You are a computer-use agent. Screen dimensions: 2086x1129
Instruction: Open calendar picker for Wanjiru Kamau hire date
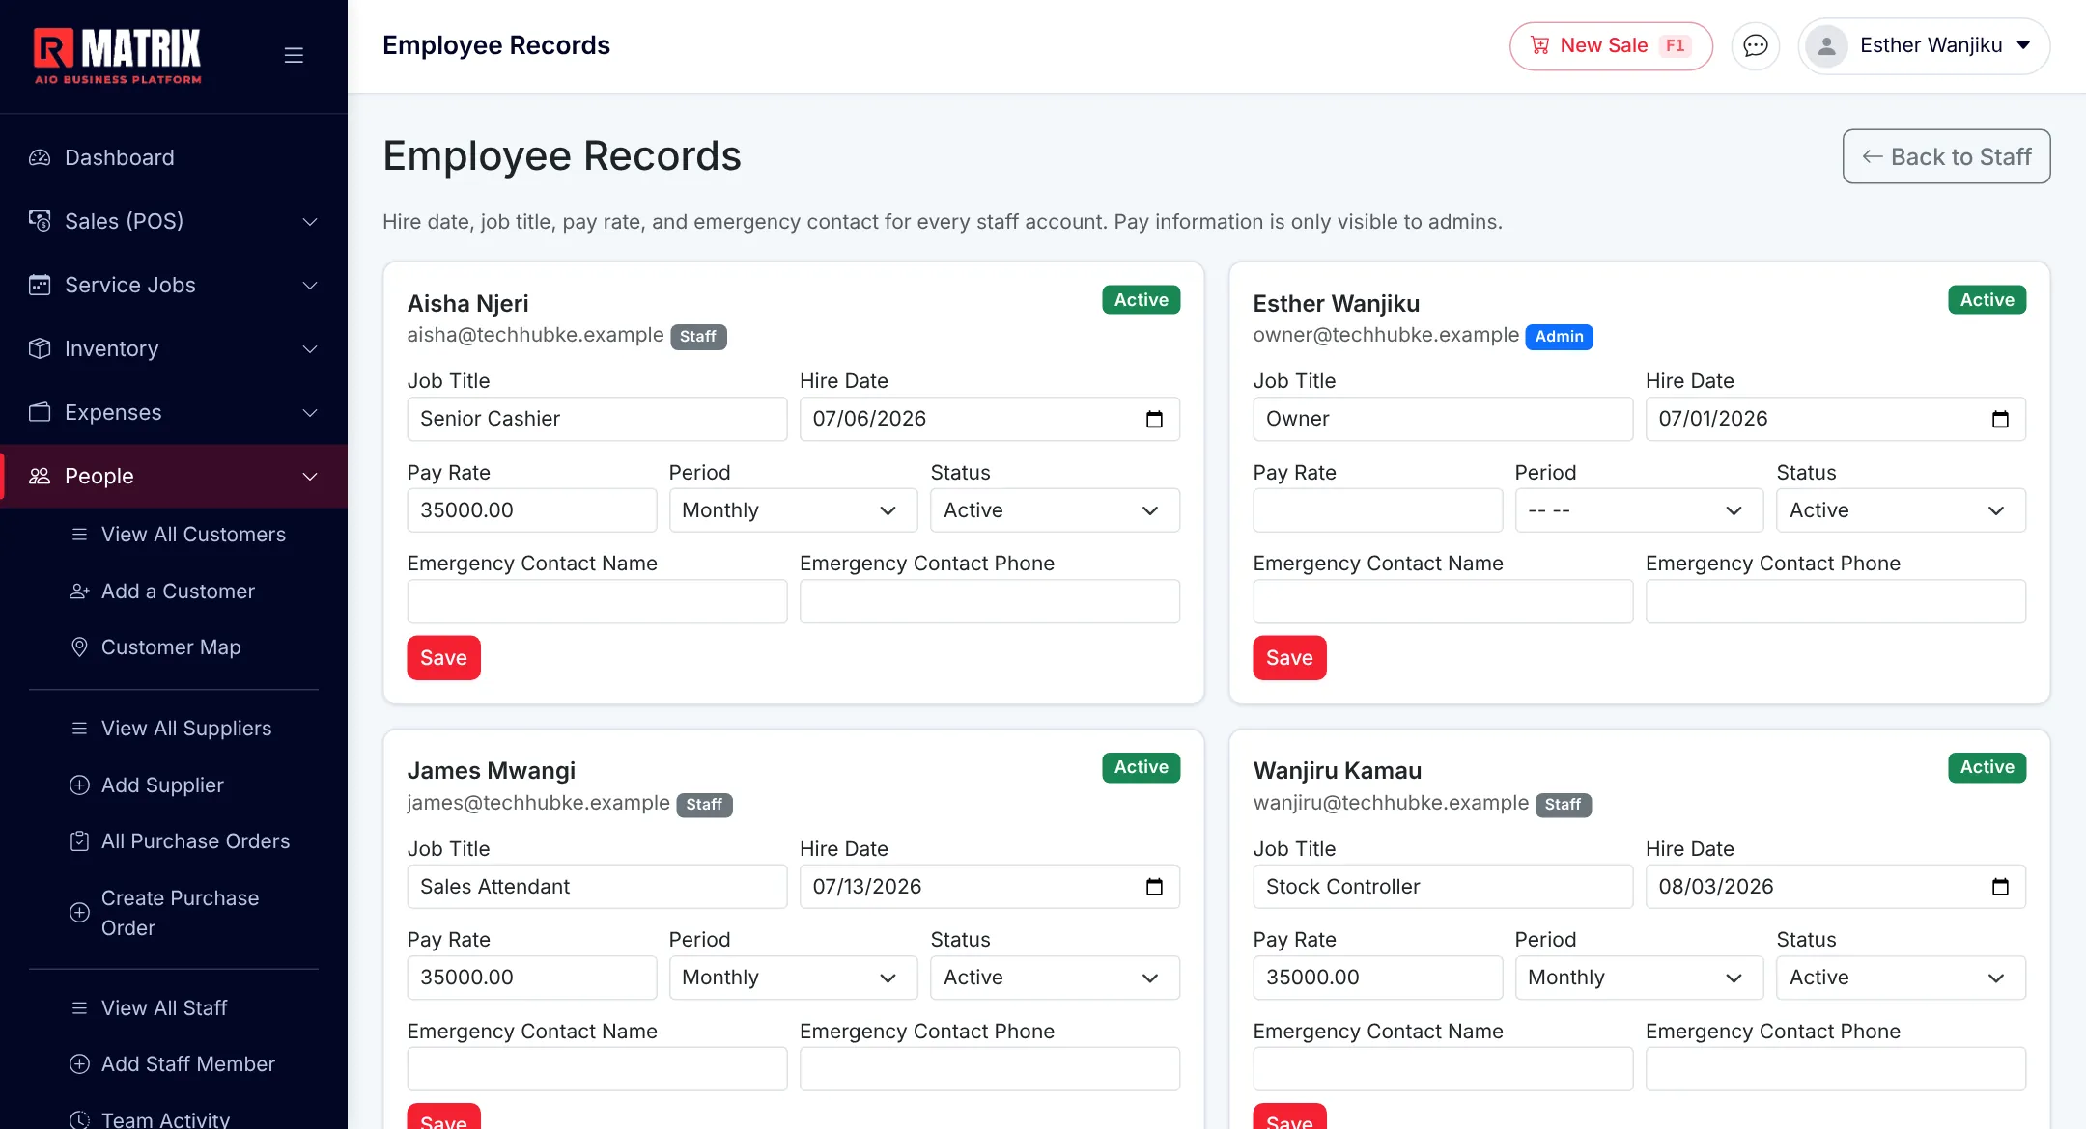point(2000,887)
